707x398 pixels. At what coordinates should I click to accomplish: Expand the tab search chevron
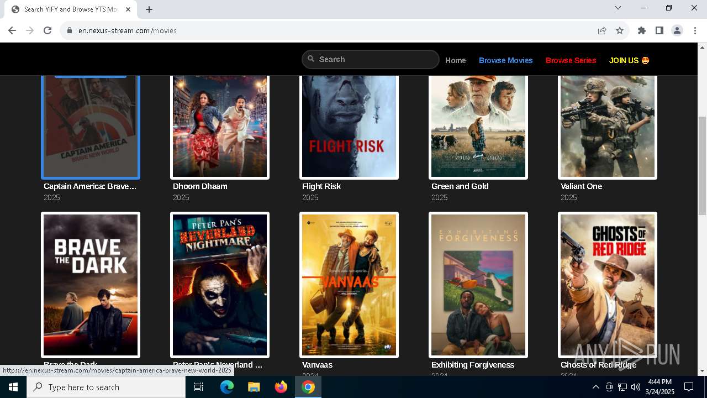point(618,8)
